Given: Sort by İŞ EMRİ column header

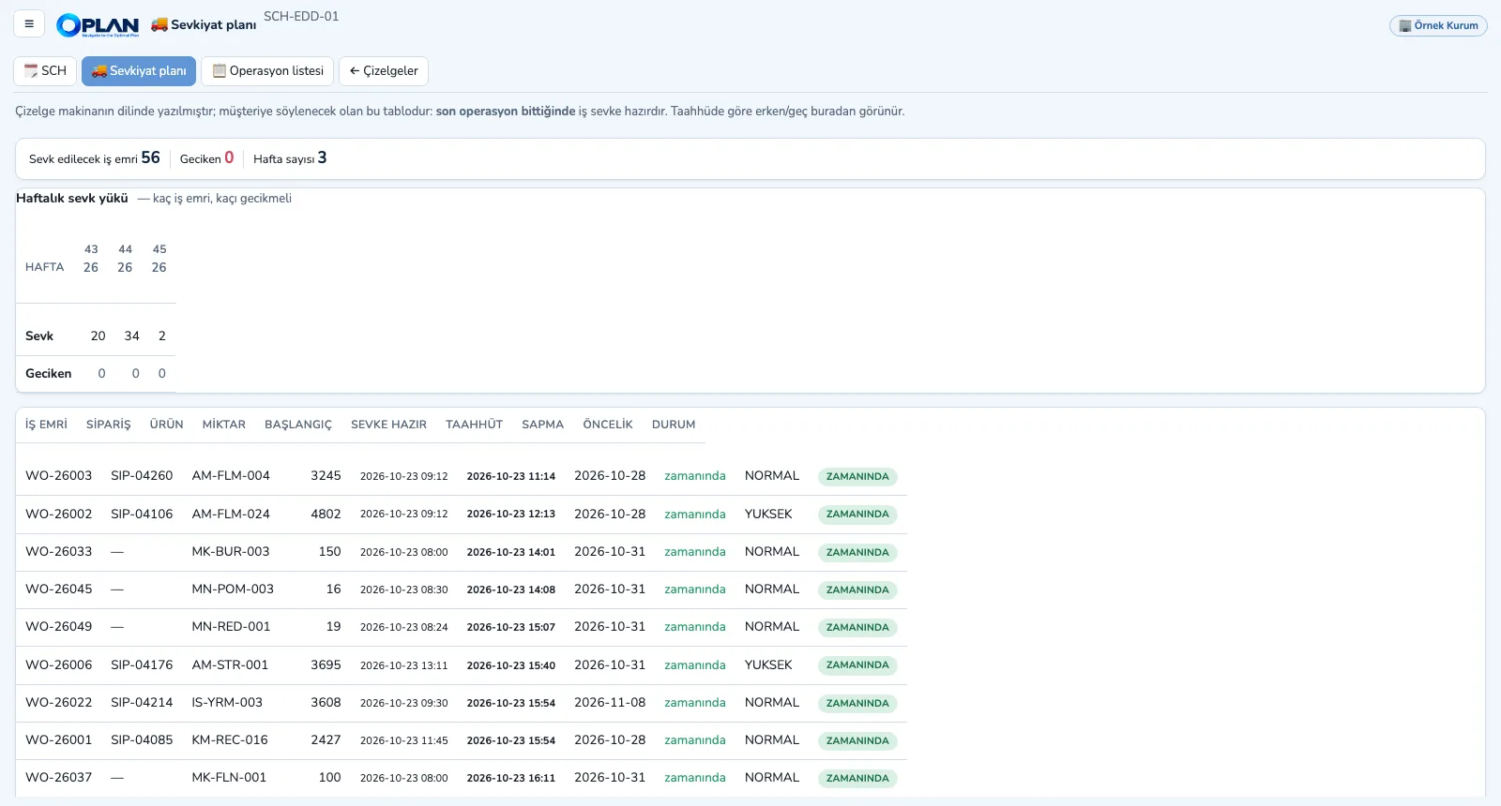Looking at the screenshot, I should pyautogui.click(x=46, y=425).
